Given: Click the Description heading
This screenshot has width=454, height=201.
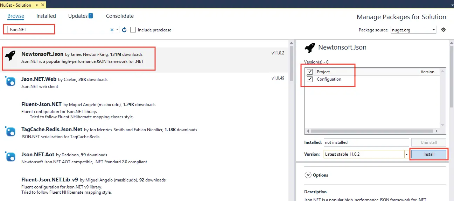Looking at the screenshot, I should click(x=315, y=192).
